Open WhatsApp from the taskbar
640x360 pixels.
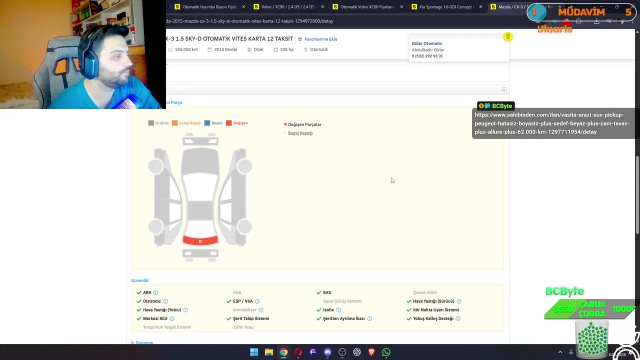(386, 352)
